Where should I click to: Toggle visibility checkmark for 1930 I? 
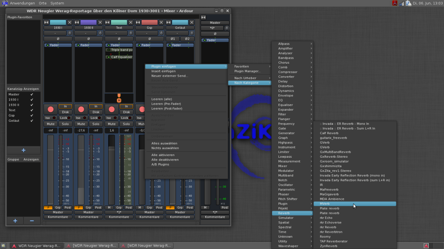(32, 100)
